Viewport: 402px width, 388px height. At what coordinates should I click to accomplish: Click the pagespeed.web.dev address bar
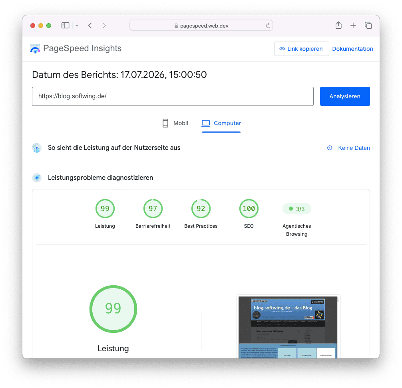[201, 26]
